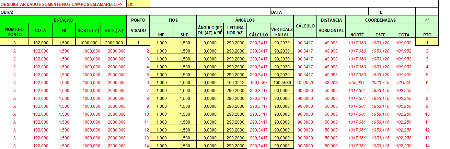Click the OBRA: label cell
This screenshot has width=450, height=149.
(x=135, y=12)
